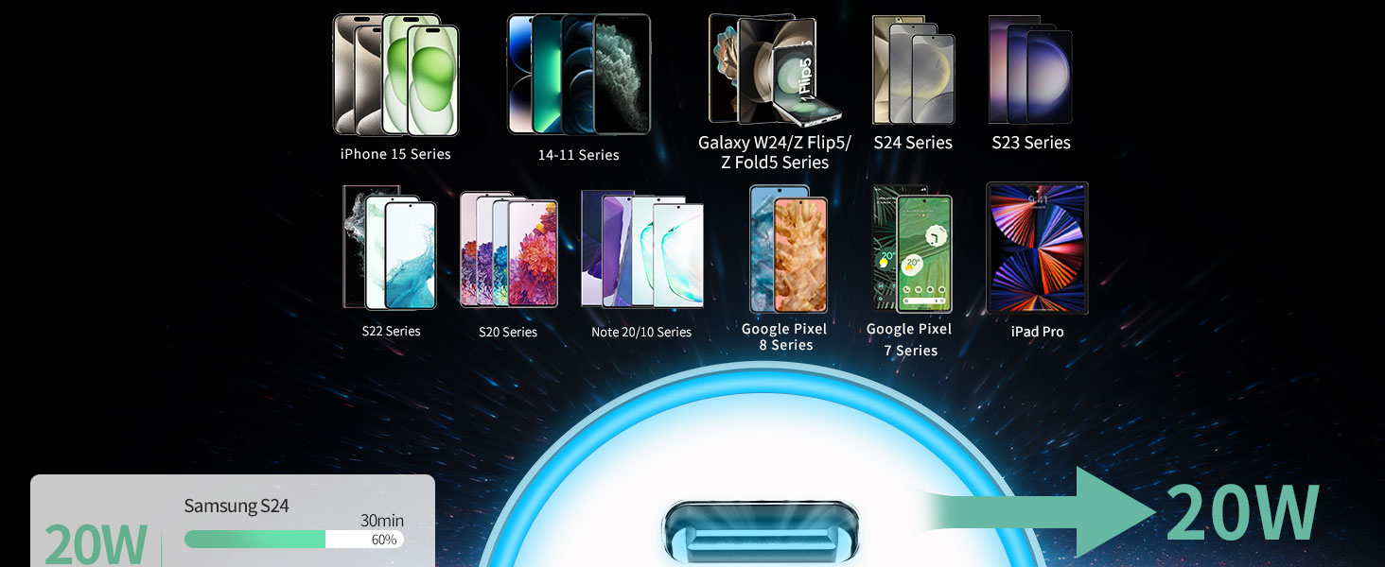Click the "Galaxy W24/Z Flip5/ Z Fold5 Series" caption
Viewport: 1385px width, 567px height.
[x=775, y=152]
